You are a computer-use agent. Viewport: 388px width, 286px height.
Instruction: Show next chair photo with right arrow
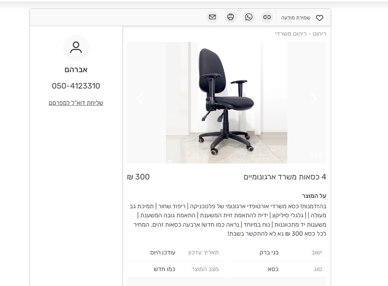click(313, 99)
